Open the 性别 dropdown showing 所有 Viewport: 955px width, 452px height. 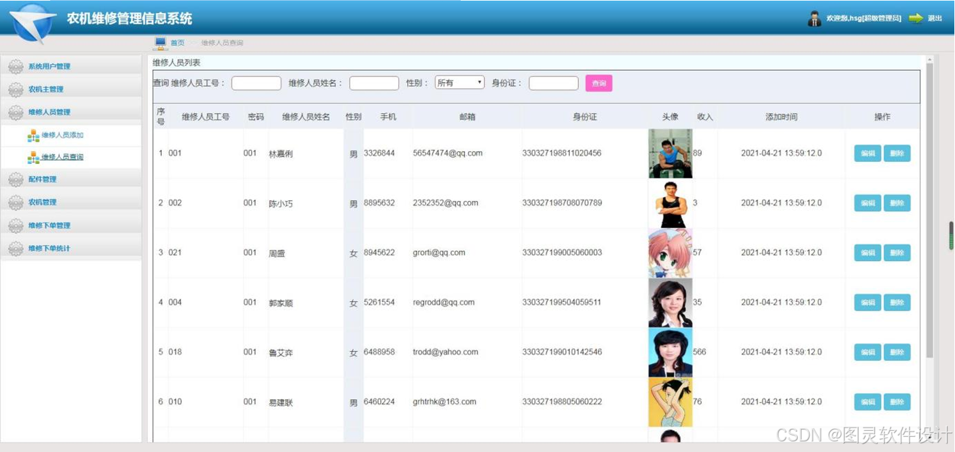tap(459, 83)
